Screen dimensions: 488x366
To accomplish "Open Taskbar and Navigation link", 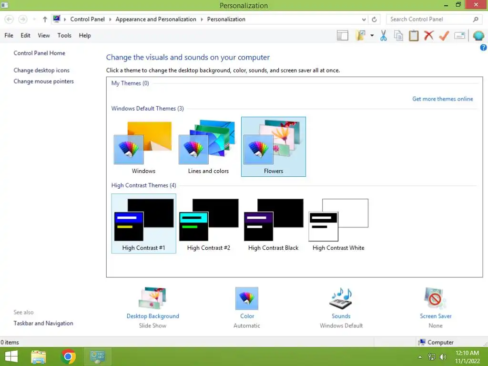I will tap(43, 323).
